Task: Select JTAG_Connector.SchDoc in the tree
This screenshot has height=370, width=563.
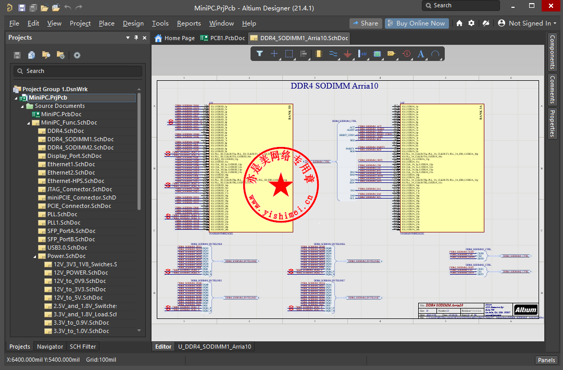Action: [x=80, y=189]
